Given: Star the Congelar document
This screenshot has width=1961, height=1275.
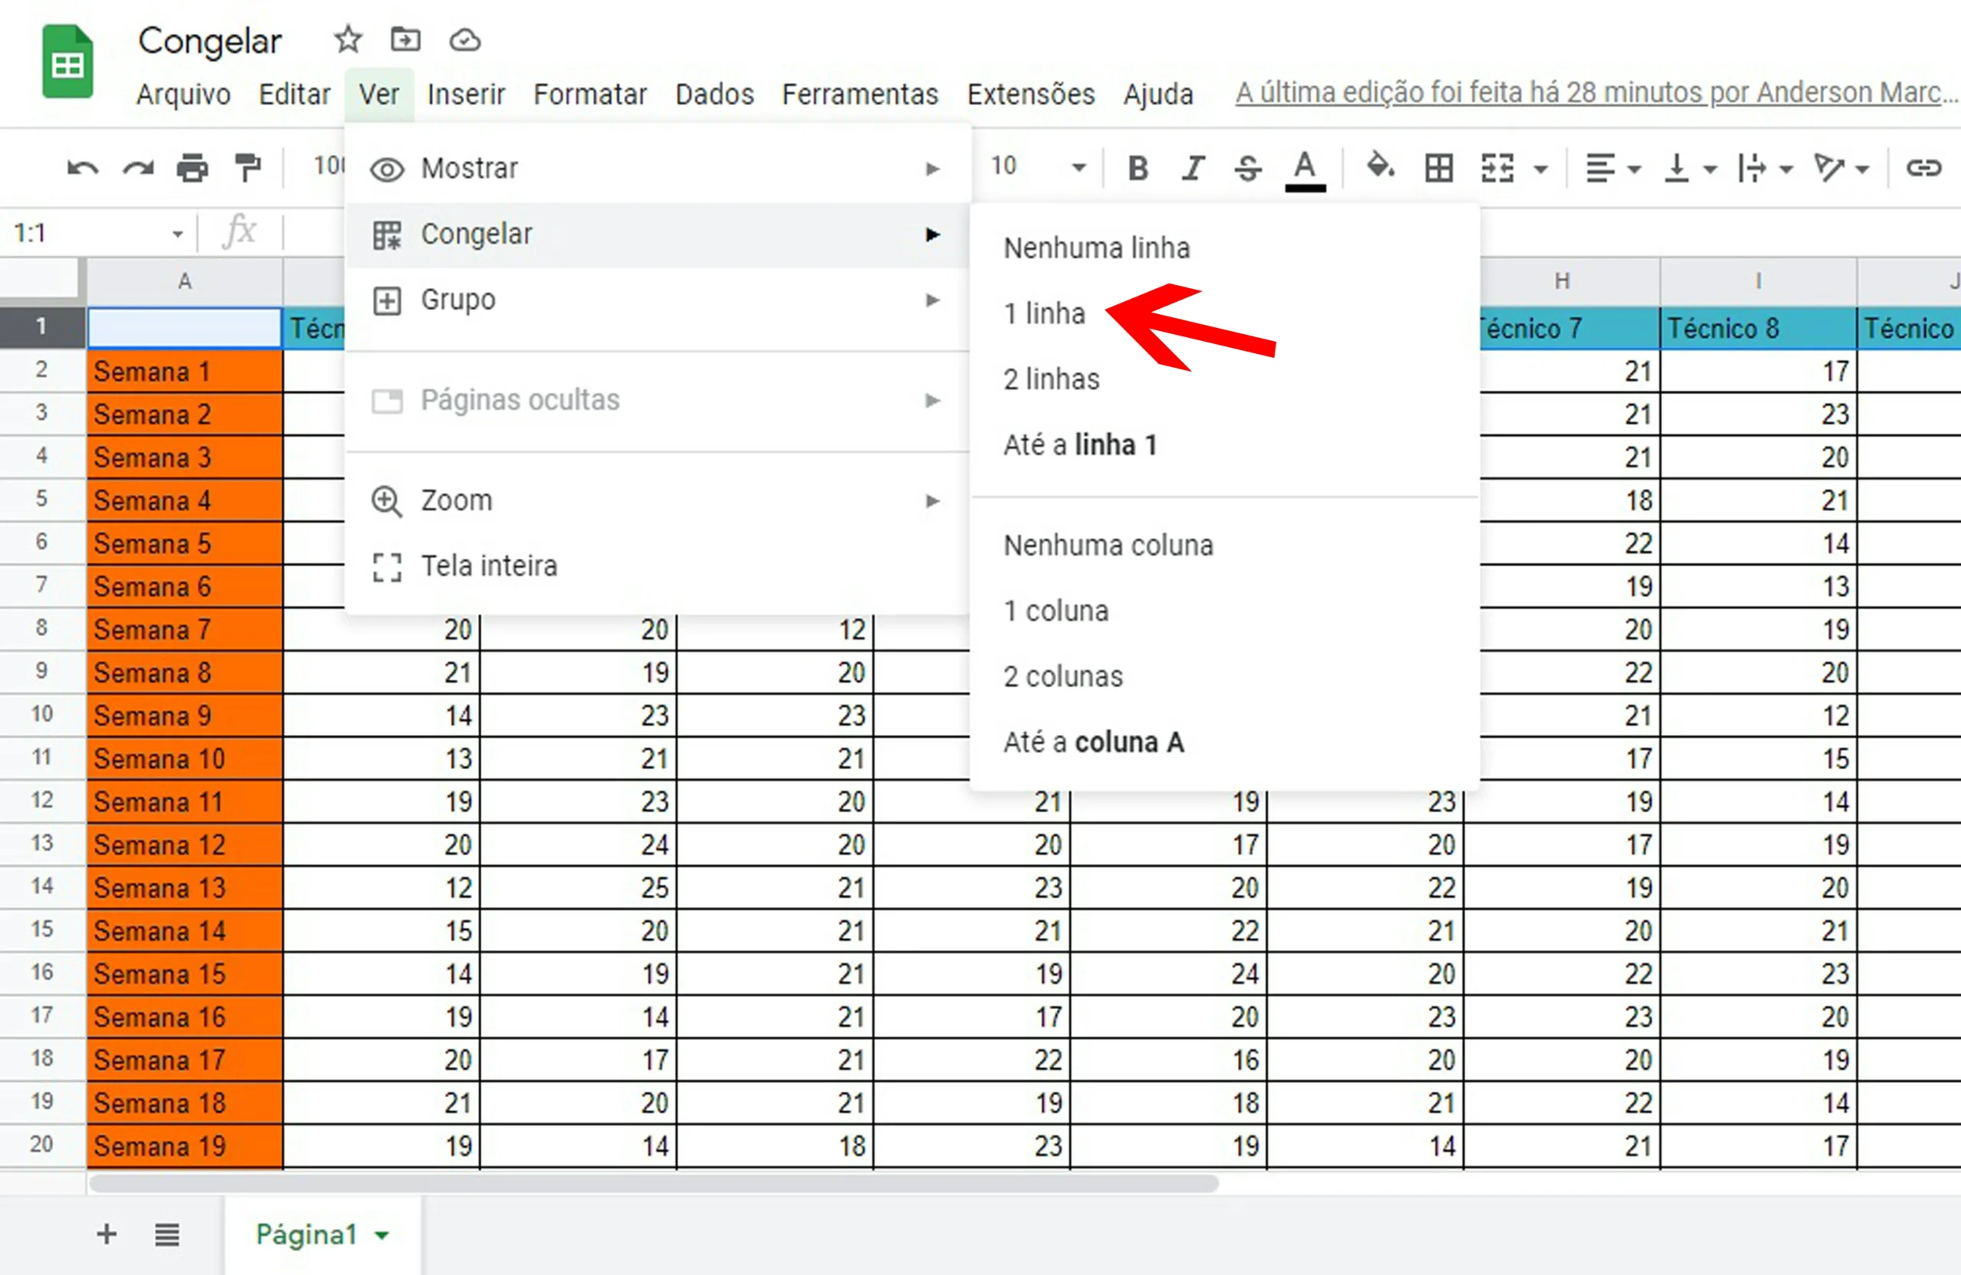Looking at the screenshot, I should [x=348, y=40].
